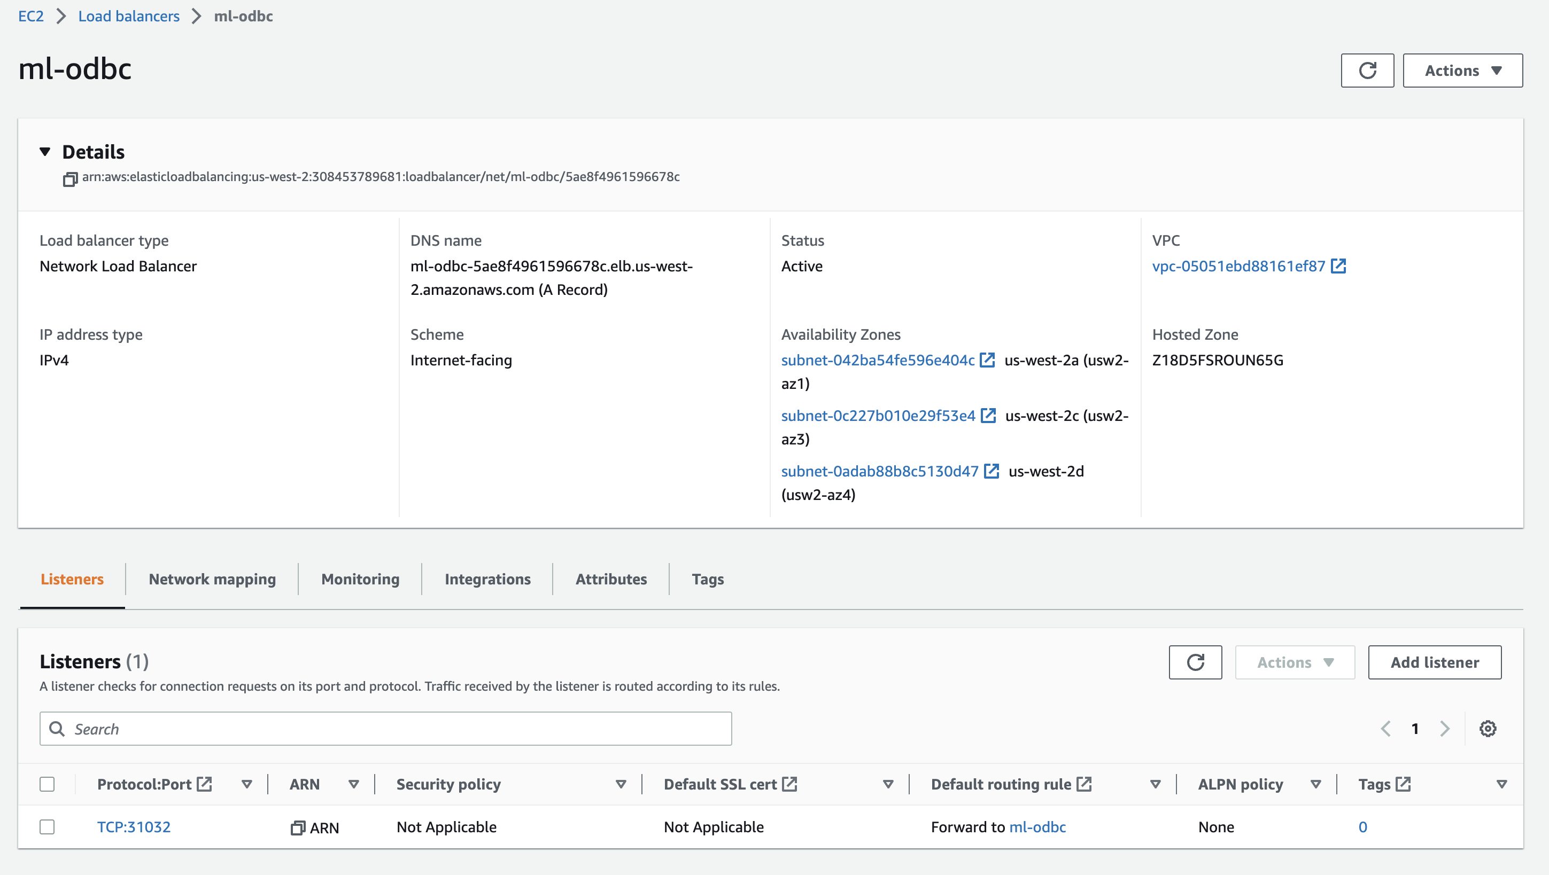This screenshot has height=875, width=1549.
Task: Click the Add listener button
Action: [1435, 662]
